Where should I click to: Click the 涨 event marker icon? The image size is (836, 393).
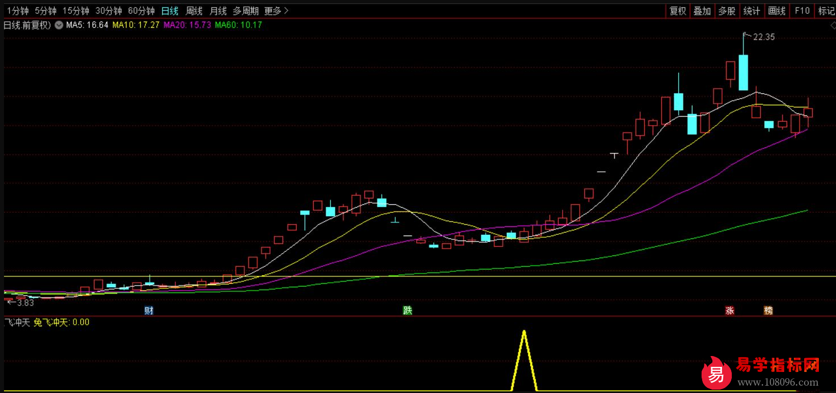click(x=730, y=311)
